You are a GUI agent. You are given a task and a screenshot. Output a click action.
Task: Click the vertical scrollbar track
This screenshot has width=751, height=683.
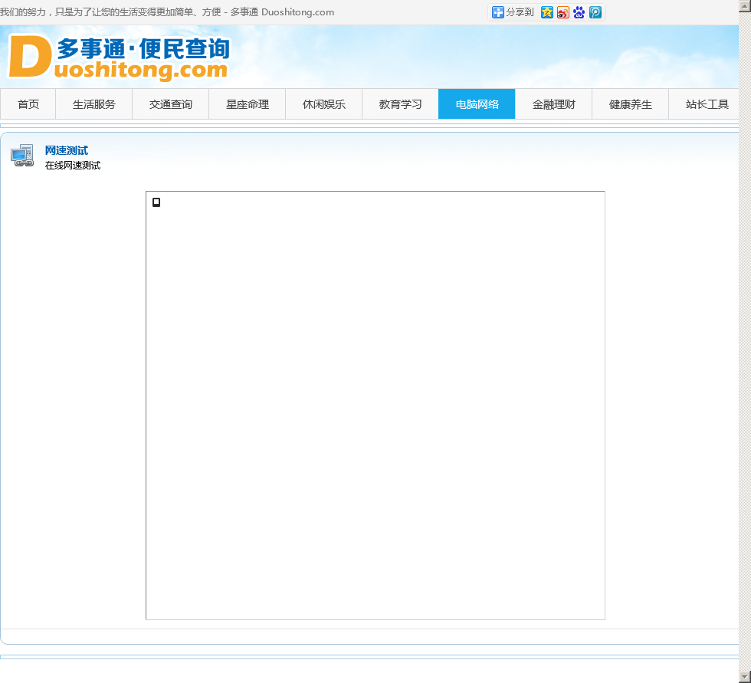(745, 341)
